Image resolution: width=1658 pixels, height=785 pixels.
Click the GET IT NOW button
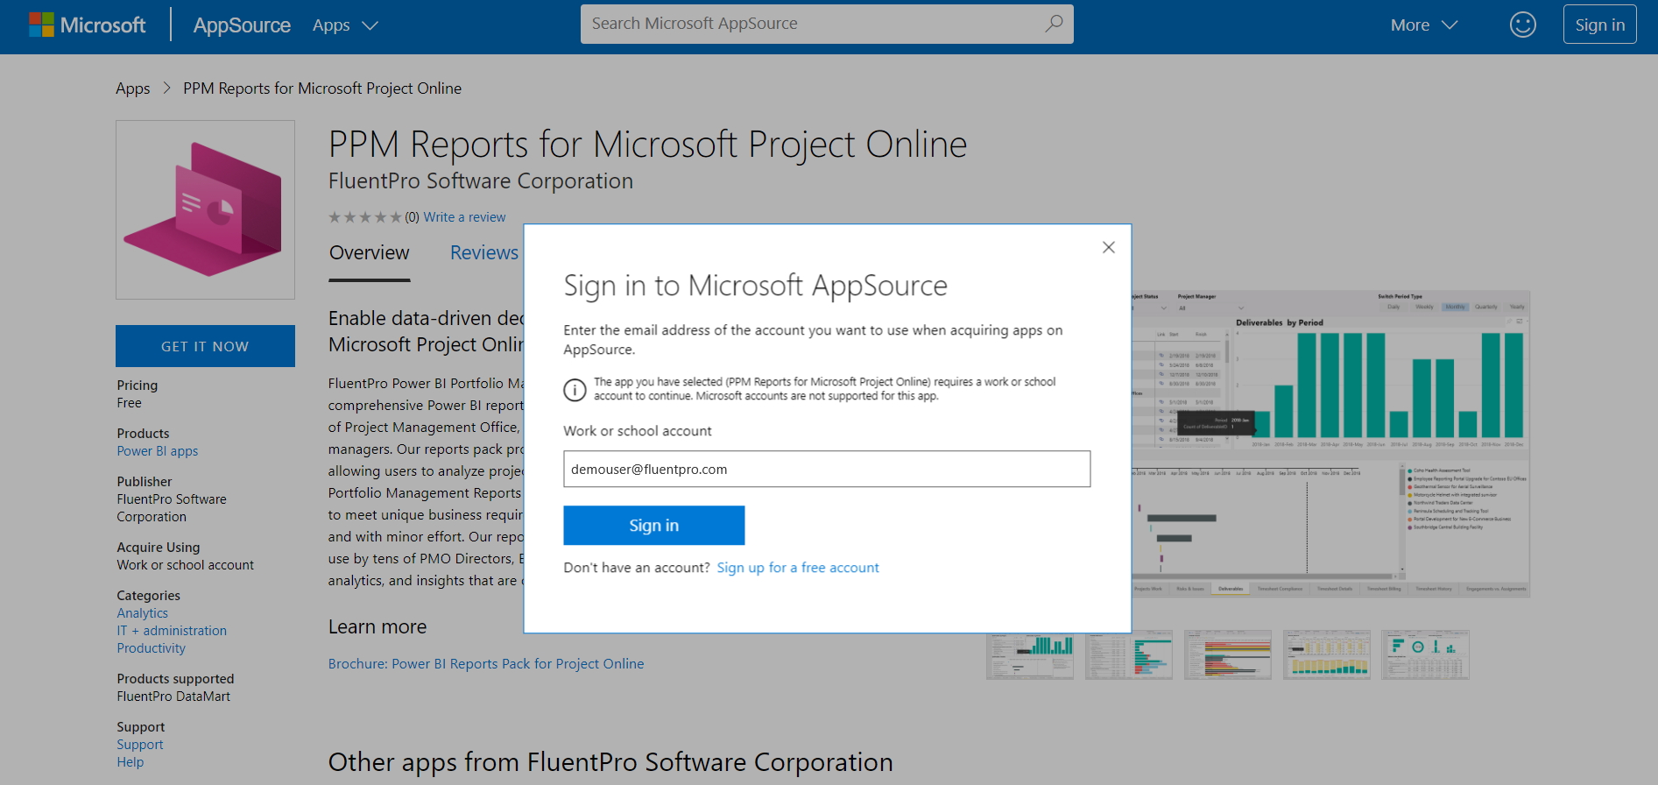coord(205,346)
